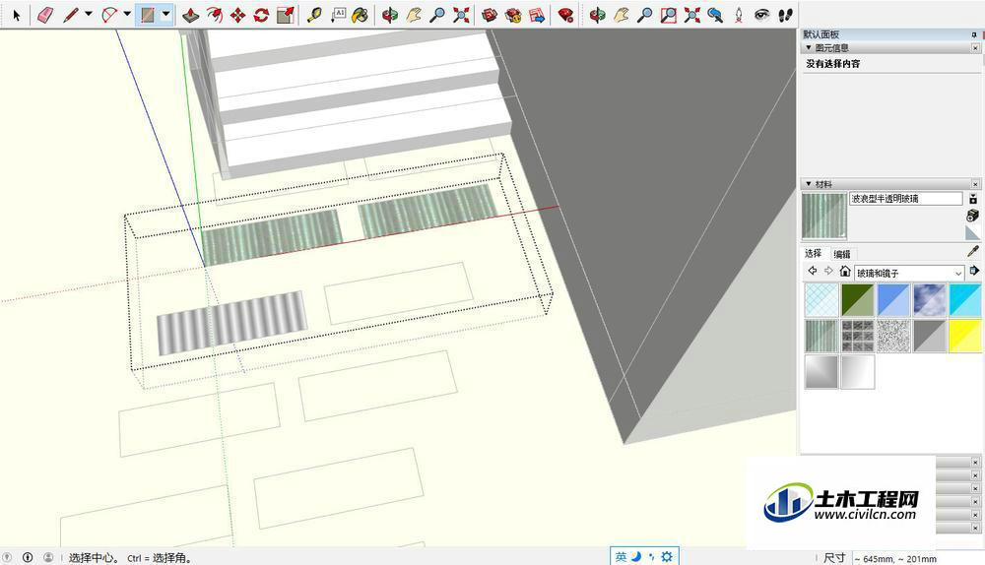
Task: Select the Arc drawing tool
Action: point(109,15)
